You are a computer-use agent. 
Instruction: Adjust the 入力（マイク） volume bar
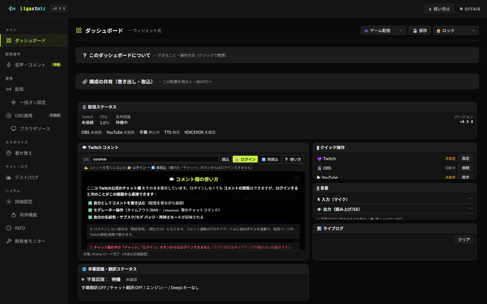(395, 204)
